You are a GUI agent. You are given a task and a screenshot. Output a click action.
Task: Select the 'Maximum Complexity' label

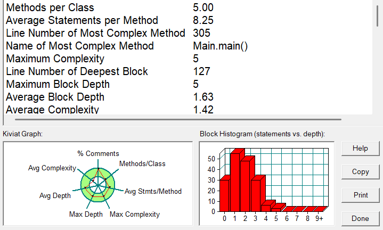[x=55, y=59]
